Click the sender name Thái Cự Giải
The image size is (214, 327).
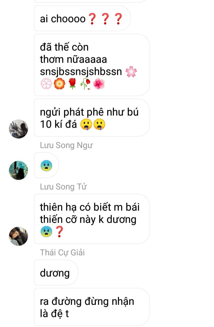[x=62, y=252]
